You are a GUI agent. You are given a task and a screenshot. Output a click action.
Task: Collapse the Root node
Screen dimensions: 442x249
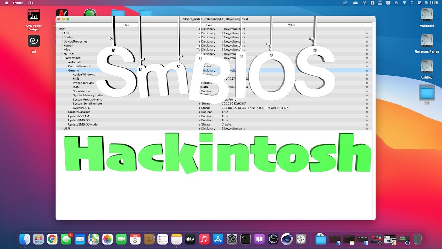pyautogui.click(x=57, y=29)
